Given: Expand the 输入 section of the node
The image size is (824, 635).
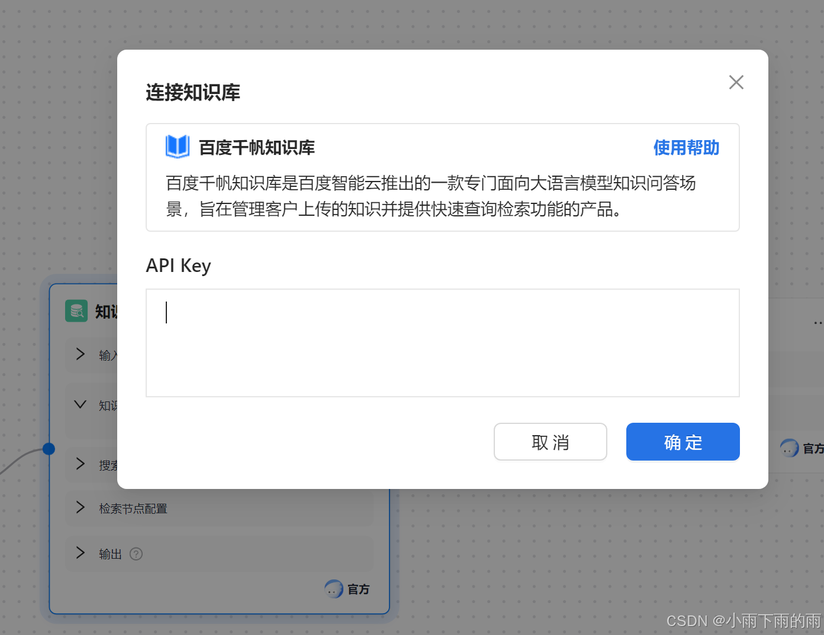Looking at the screenshot, I should pyautogui.click(x=81, y=354).
